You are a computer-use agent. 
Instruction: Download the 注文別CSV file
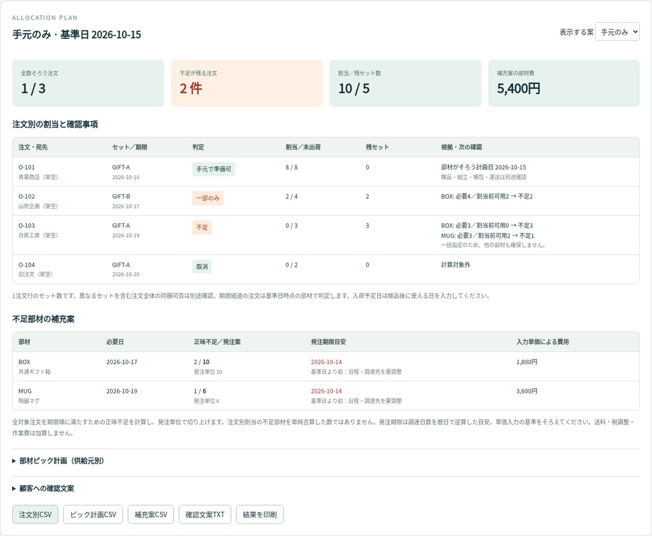click(35, 514)
